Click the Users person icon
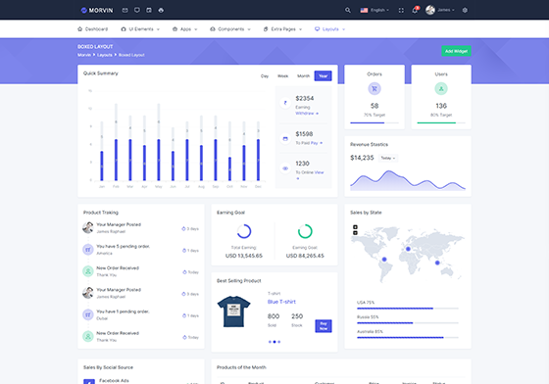The image size is (549, 384). [441, 88]
